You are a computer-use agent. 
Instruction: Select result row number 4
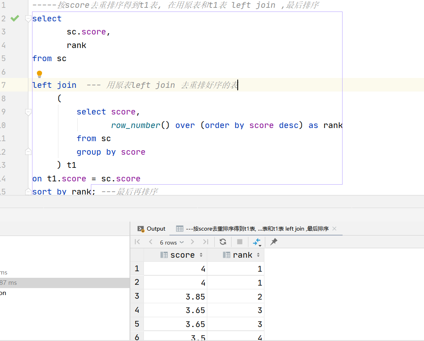pyautogui.click(x=137, y=310)
